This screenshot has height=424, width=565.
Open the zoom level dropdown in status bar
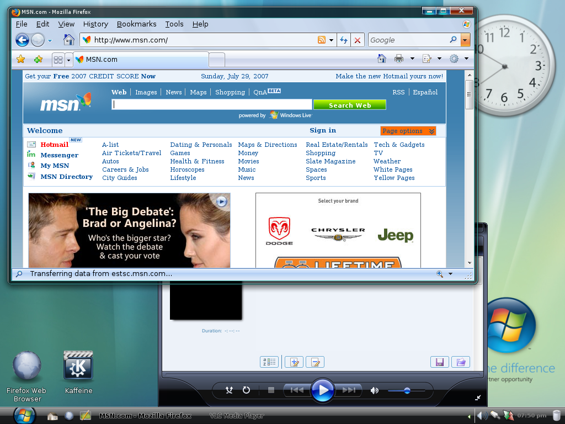[x=450, y=274]
